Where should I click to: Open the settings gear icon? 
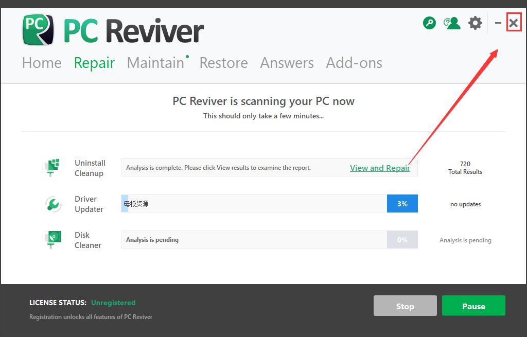coord(475,23)
